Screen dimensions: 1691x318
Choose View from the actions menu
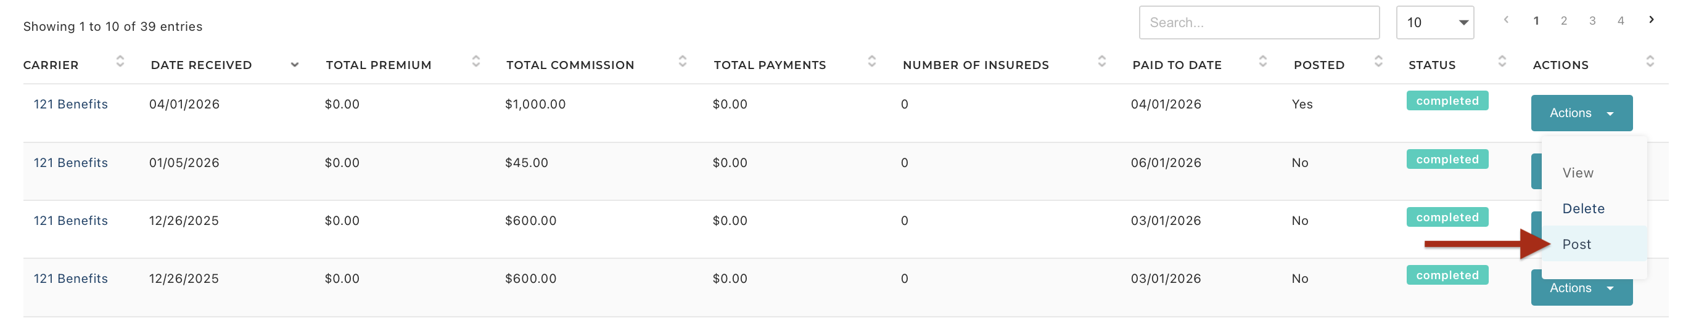pyautogui.click(x=1578, y=173)
